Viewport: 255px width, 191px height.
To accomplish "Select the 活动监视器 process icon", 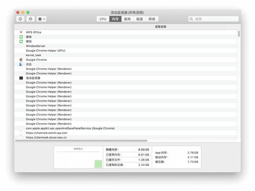I will (21, 78).
